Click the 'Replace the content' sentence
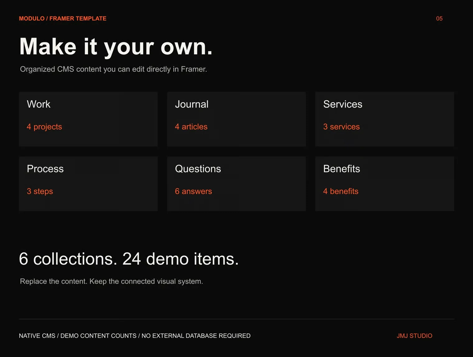473x357 pixels. [111, 281]
